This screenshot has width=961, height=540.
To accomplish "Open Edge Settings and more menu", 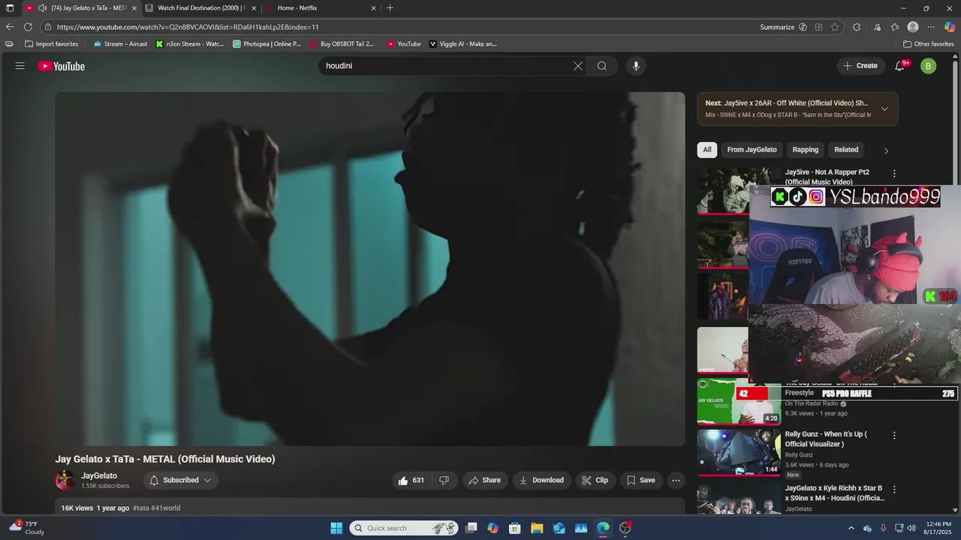I will 931,27.
